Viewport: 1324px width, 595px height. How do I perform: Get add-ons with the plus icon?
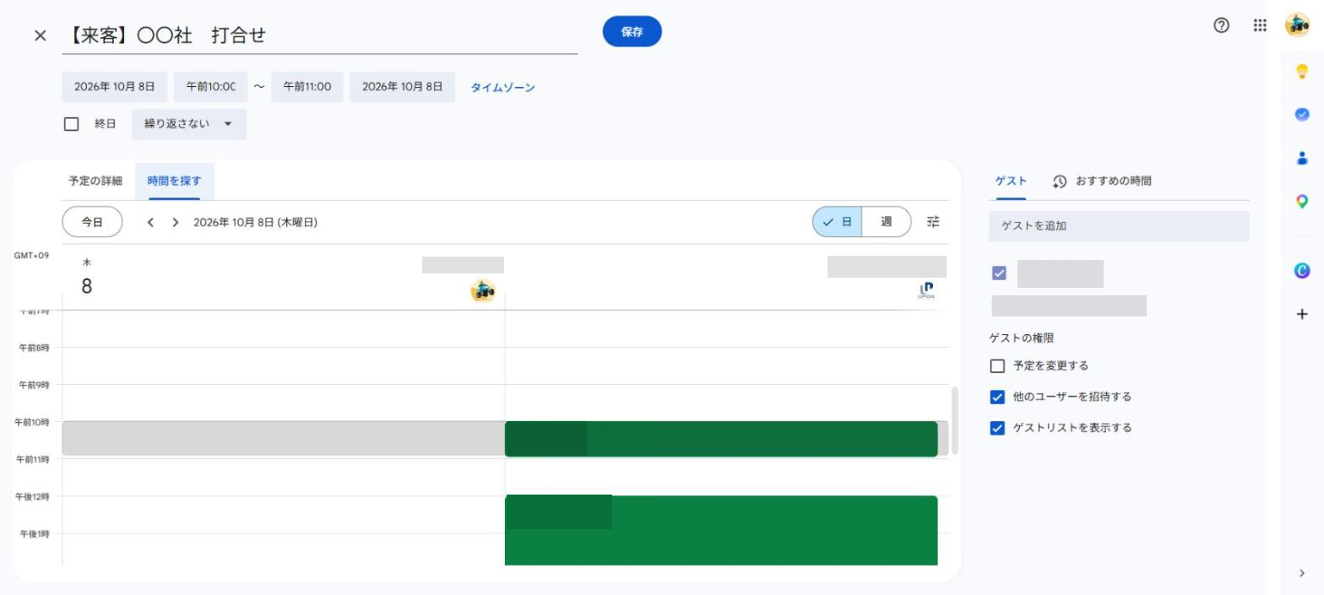pyautogui.click(x=1301, y=314)
